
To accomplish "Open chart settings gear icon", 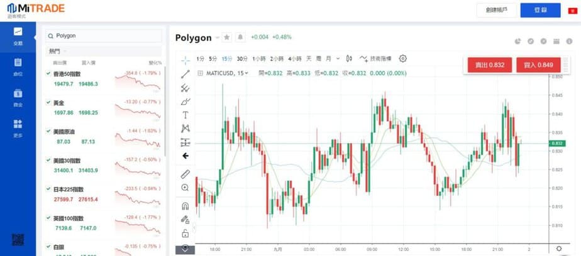I will [403, 58].
